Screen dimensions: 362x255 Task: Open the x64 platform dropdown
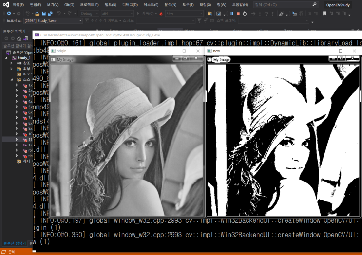pos(117,13)
